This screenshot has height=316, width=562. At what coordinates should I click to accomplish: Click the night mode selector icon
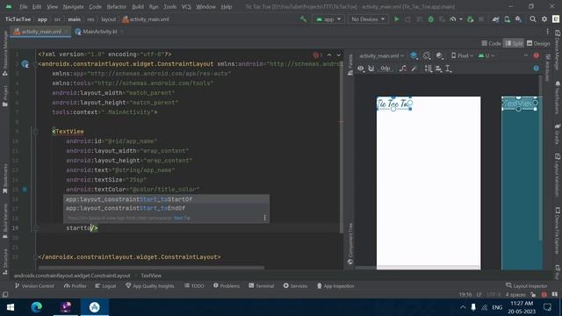pos(439,55)
